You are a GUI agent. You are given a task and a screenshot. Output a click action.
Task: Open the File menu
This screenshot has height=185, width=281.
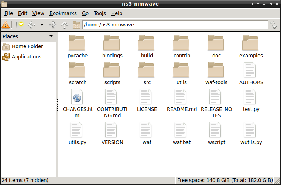point(8,13)
